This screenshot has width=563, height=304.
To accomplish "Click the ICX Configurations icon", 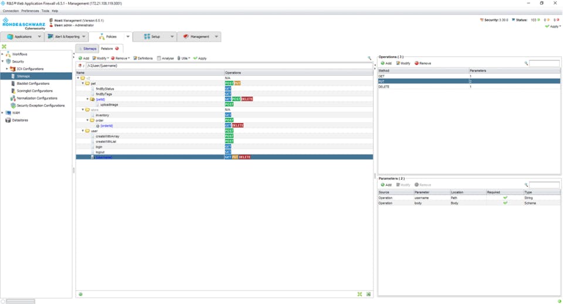I will coord(12,69).
